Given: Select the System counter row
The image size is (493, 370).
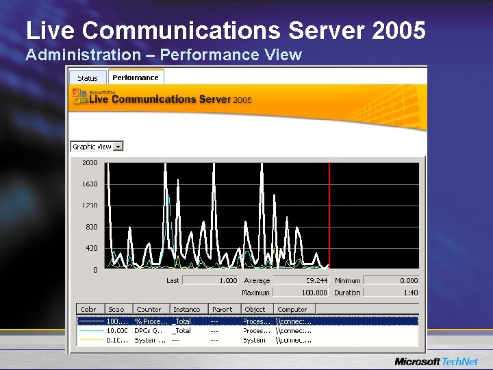Looking at the screenshot, I should pyautogui.click(x=248, y=340).
